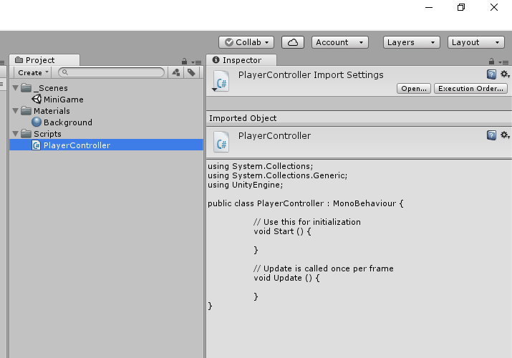Open the imported PlayerController gear menu

(x=505, y=135)
